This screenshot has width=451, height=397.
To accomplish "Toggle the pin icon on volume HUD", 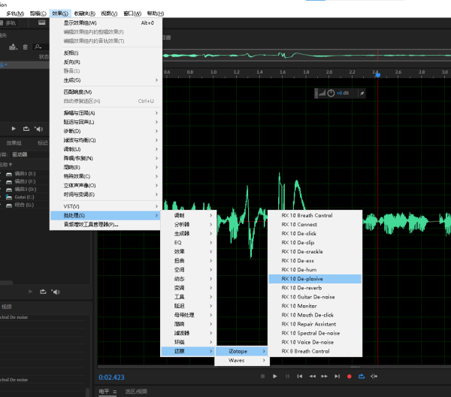I will [362, 93].
